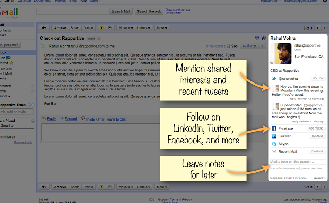329x203 pixels.
Task: Click the forward arrow icon beside Forward
Action: click(x=62, y=118)
